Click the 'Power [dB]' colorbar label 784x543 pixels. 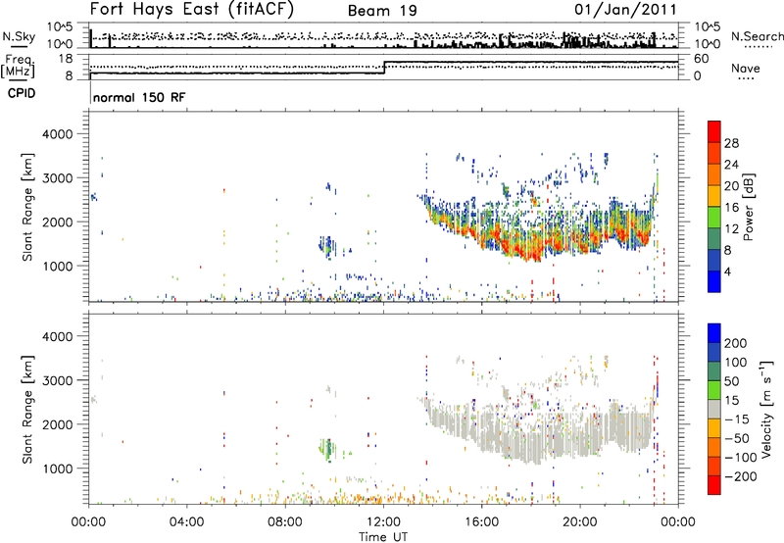click(749, 207)
